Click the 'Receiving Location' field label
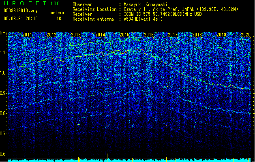Viewport: 255px width, 162px height. point(94,9)
